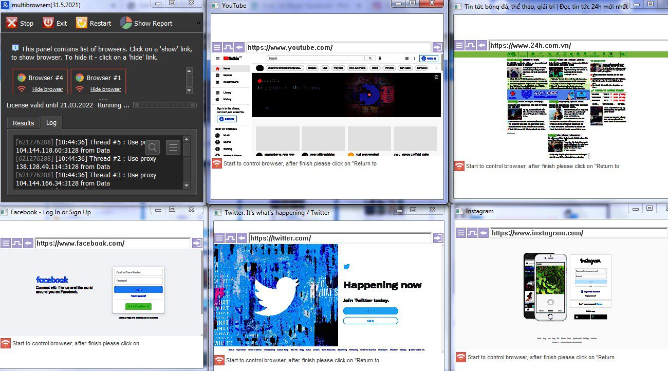Click the 24h.com.vn URL address field
The height and width of the screenshot is (371, 668).
click(578, 45)
